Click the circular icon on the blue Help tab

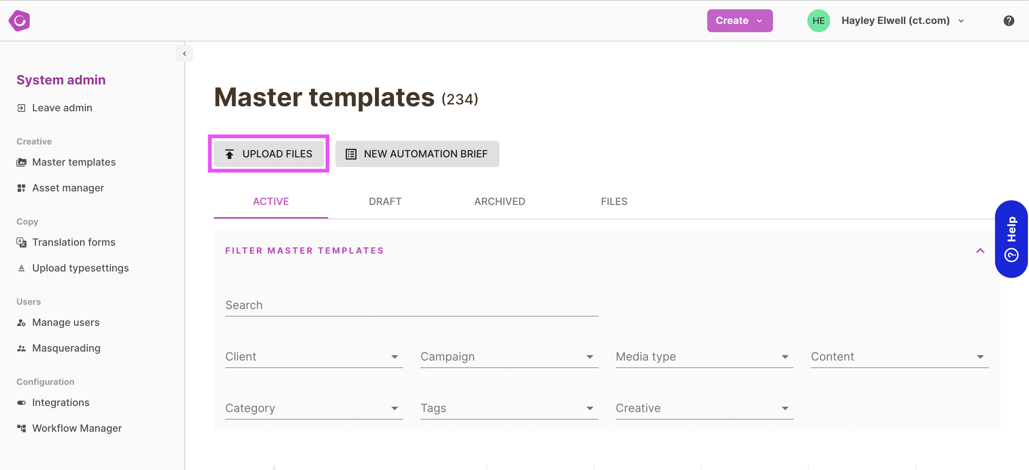click(x=1011, y=255)
